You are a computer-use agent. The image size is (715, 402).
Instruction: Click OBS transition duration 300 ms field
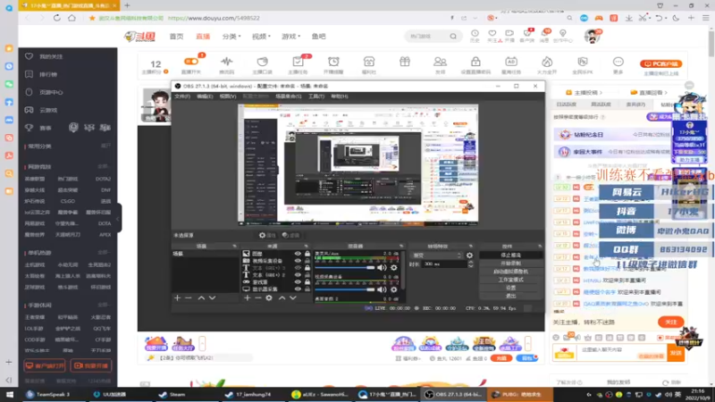444,264
